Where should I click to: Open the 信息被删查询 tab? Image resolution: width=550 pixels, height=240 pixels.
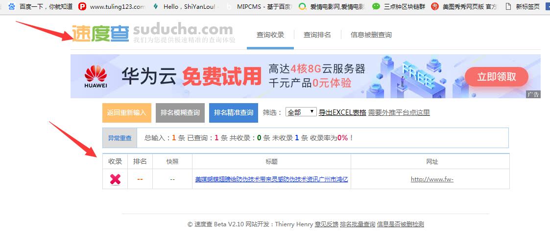(x=371, y=35)
